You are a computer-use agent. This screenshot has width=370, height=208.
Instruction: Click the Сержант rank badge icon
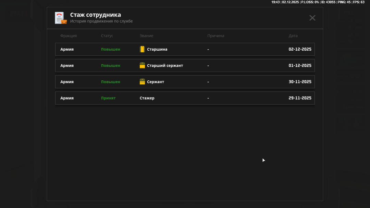[143, 82]
